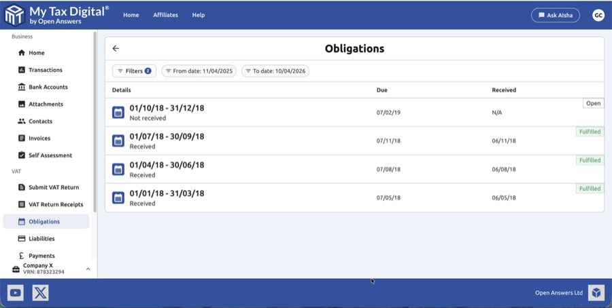Screen dimensions: 612x308
Task: Click the Company X briefcase icon
Action: tap(16, 269)
